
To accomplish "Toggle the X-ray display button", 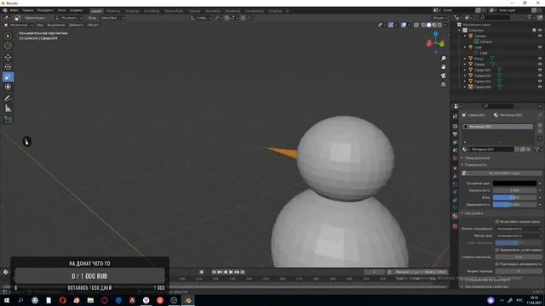I will click(x=416, y=25).
